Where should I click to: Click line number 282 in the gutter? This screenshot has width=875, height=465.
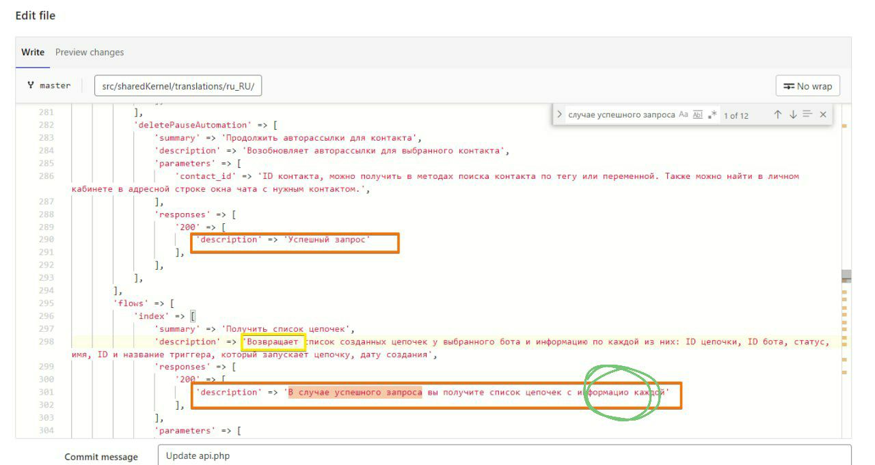point(46,125)
